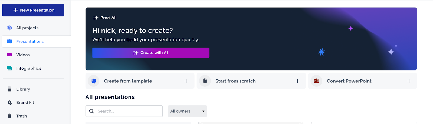Click the New Presentation button
This screenshot has width=433, height=124.
33,10
